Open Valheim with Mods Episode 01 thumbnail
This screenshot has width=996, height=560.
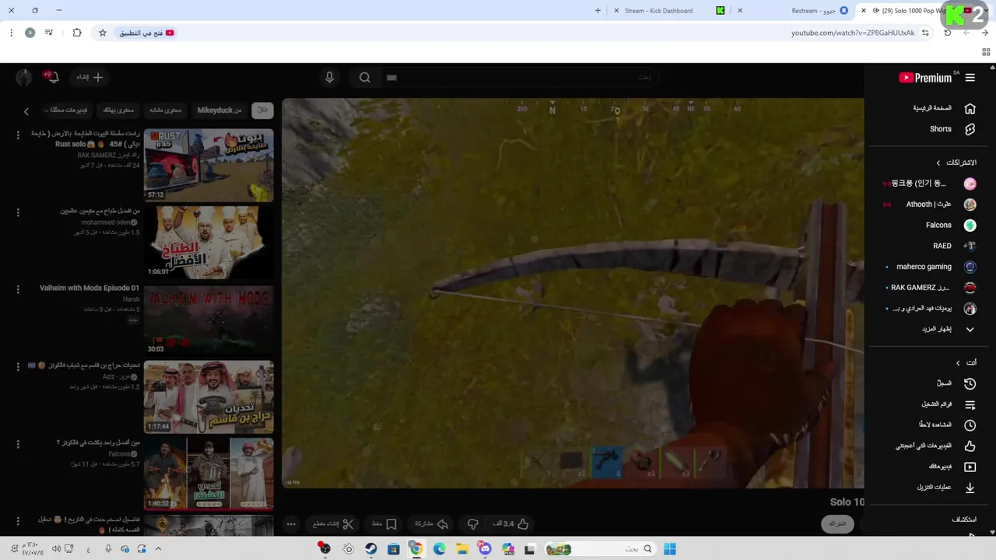pyautogui.click(x=209, y=319)
